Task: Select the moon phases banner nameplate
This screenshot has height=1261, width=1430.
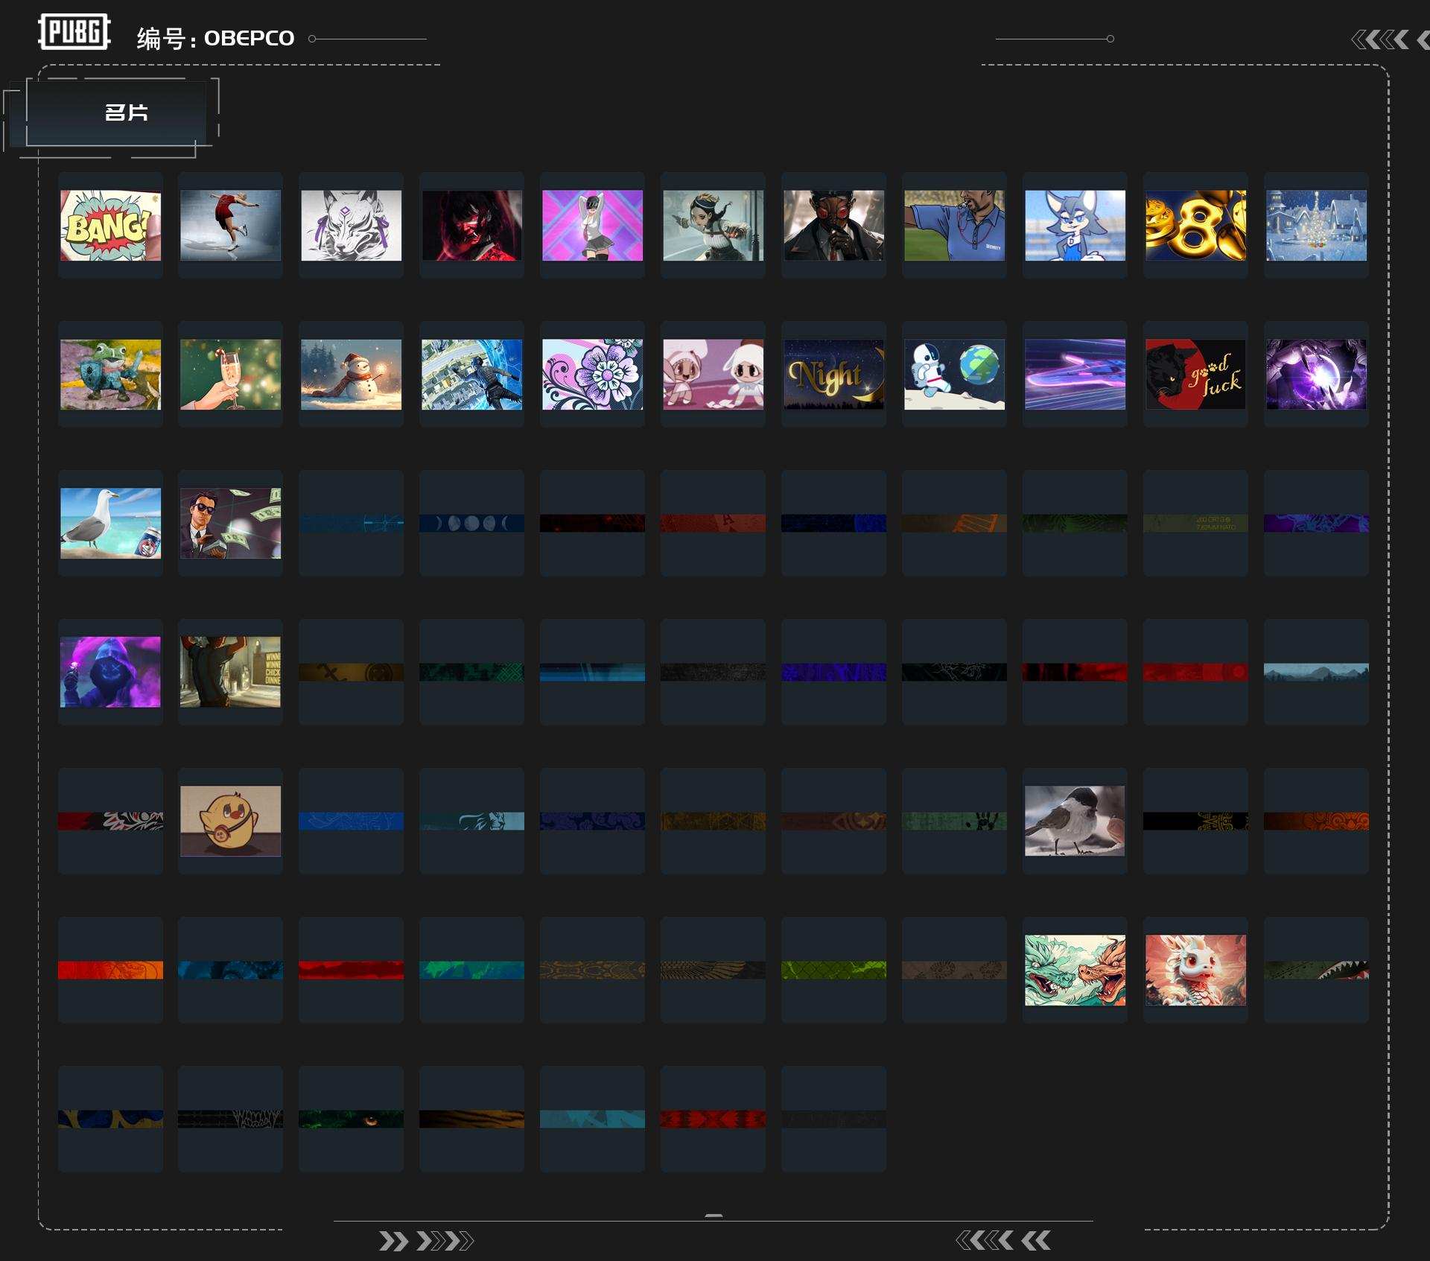Action: click(471, 524)
